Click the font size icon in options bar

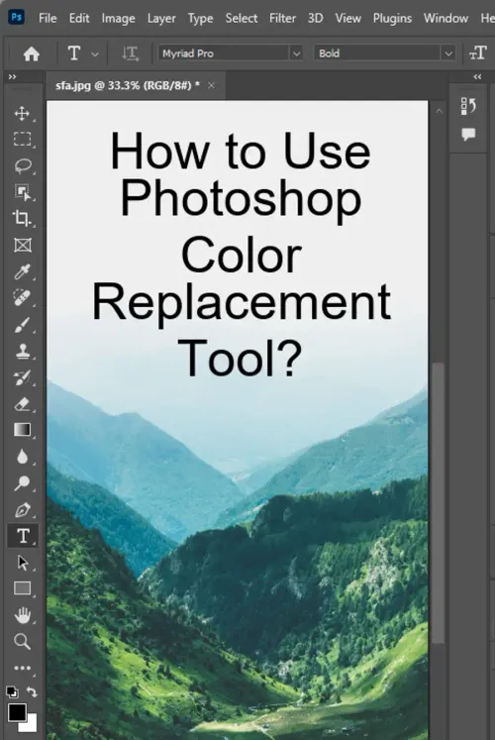point(477,53)
